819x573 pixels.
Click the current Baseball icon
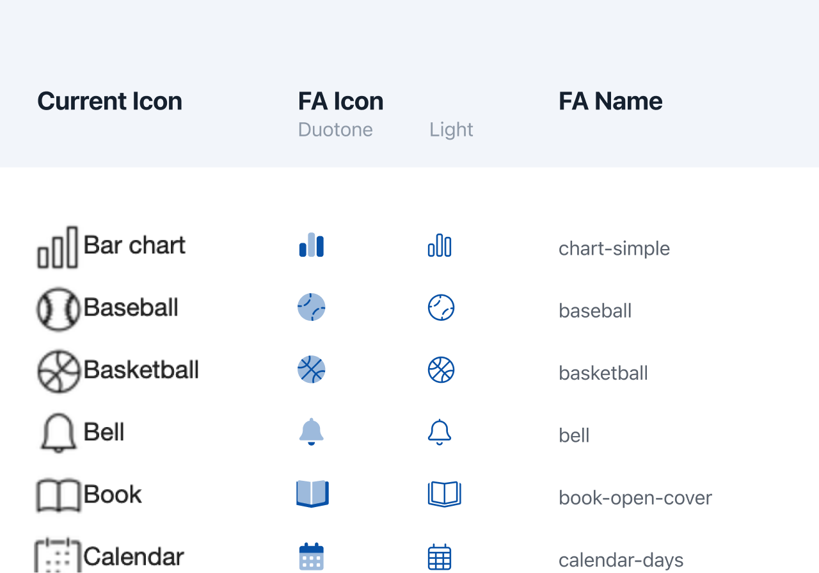(x=58, y=309)
